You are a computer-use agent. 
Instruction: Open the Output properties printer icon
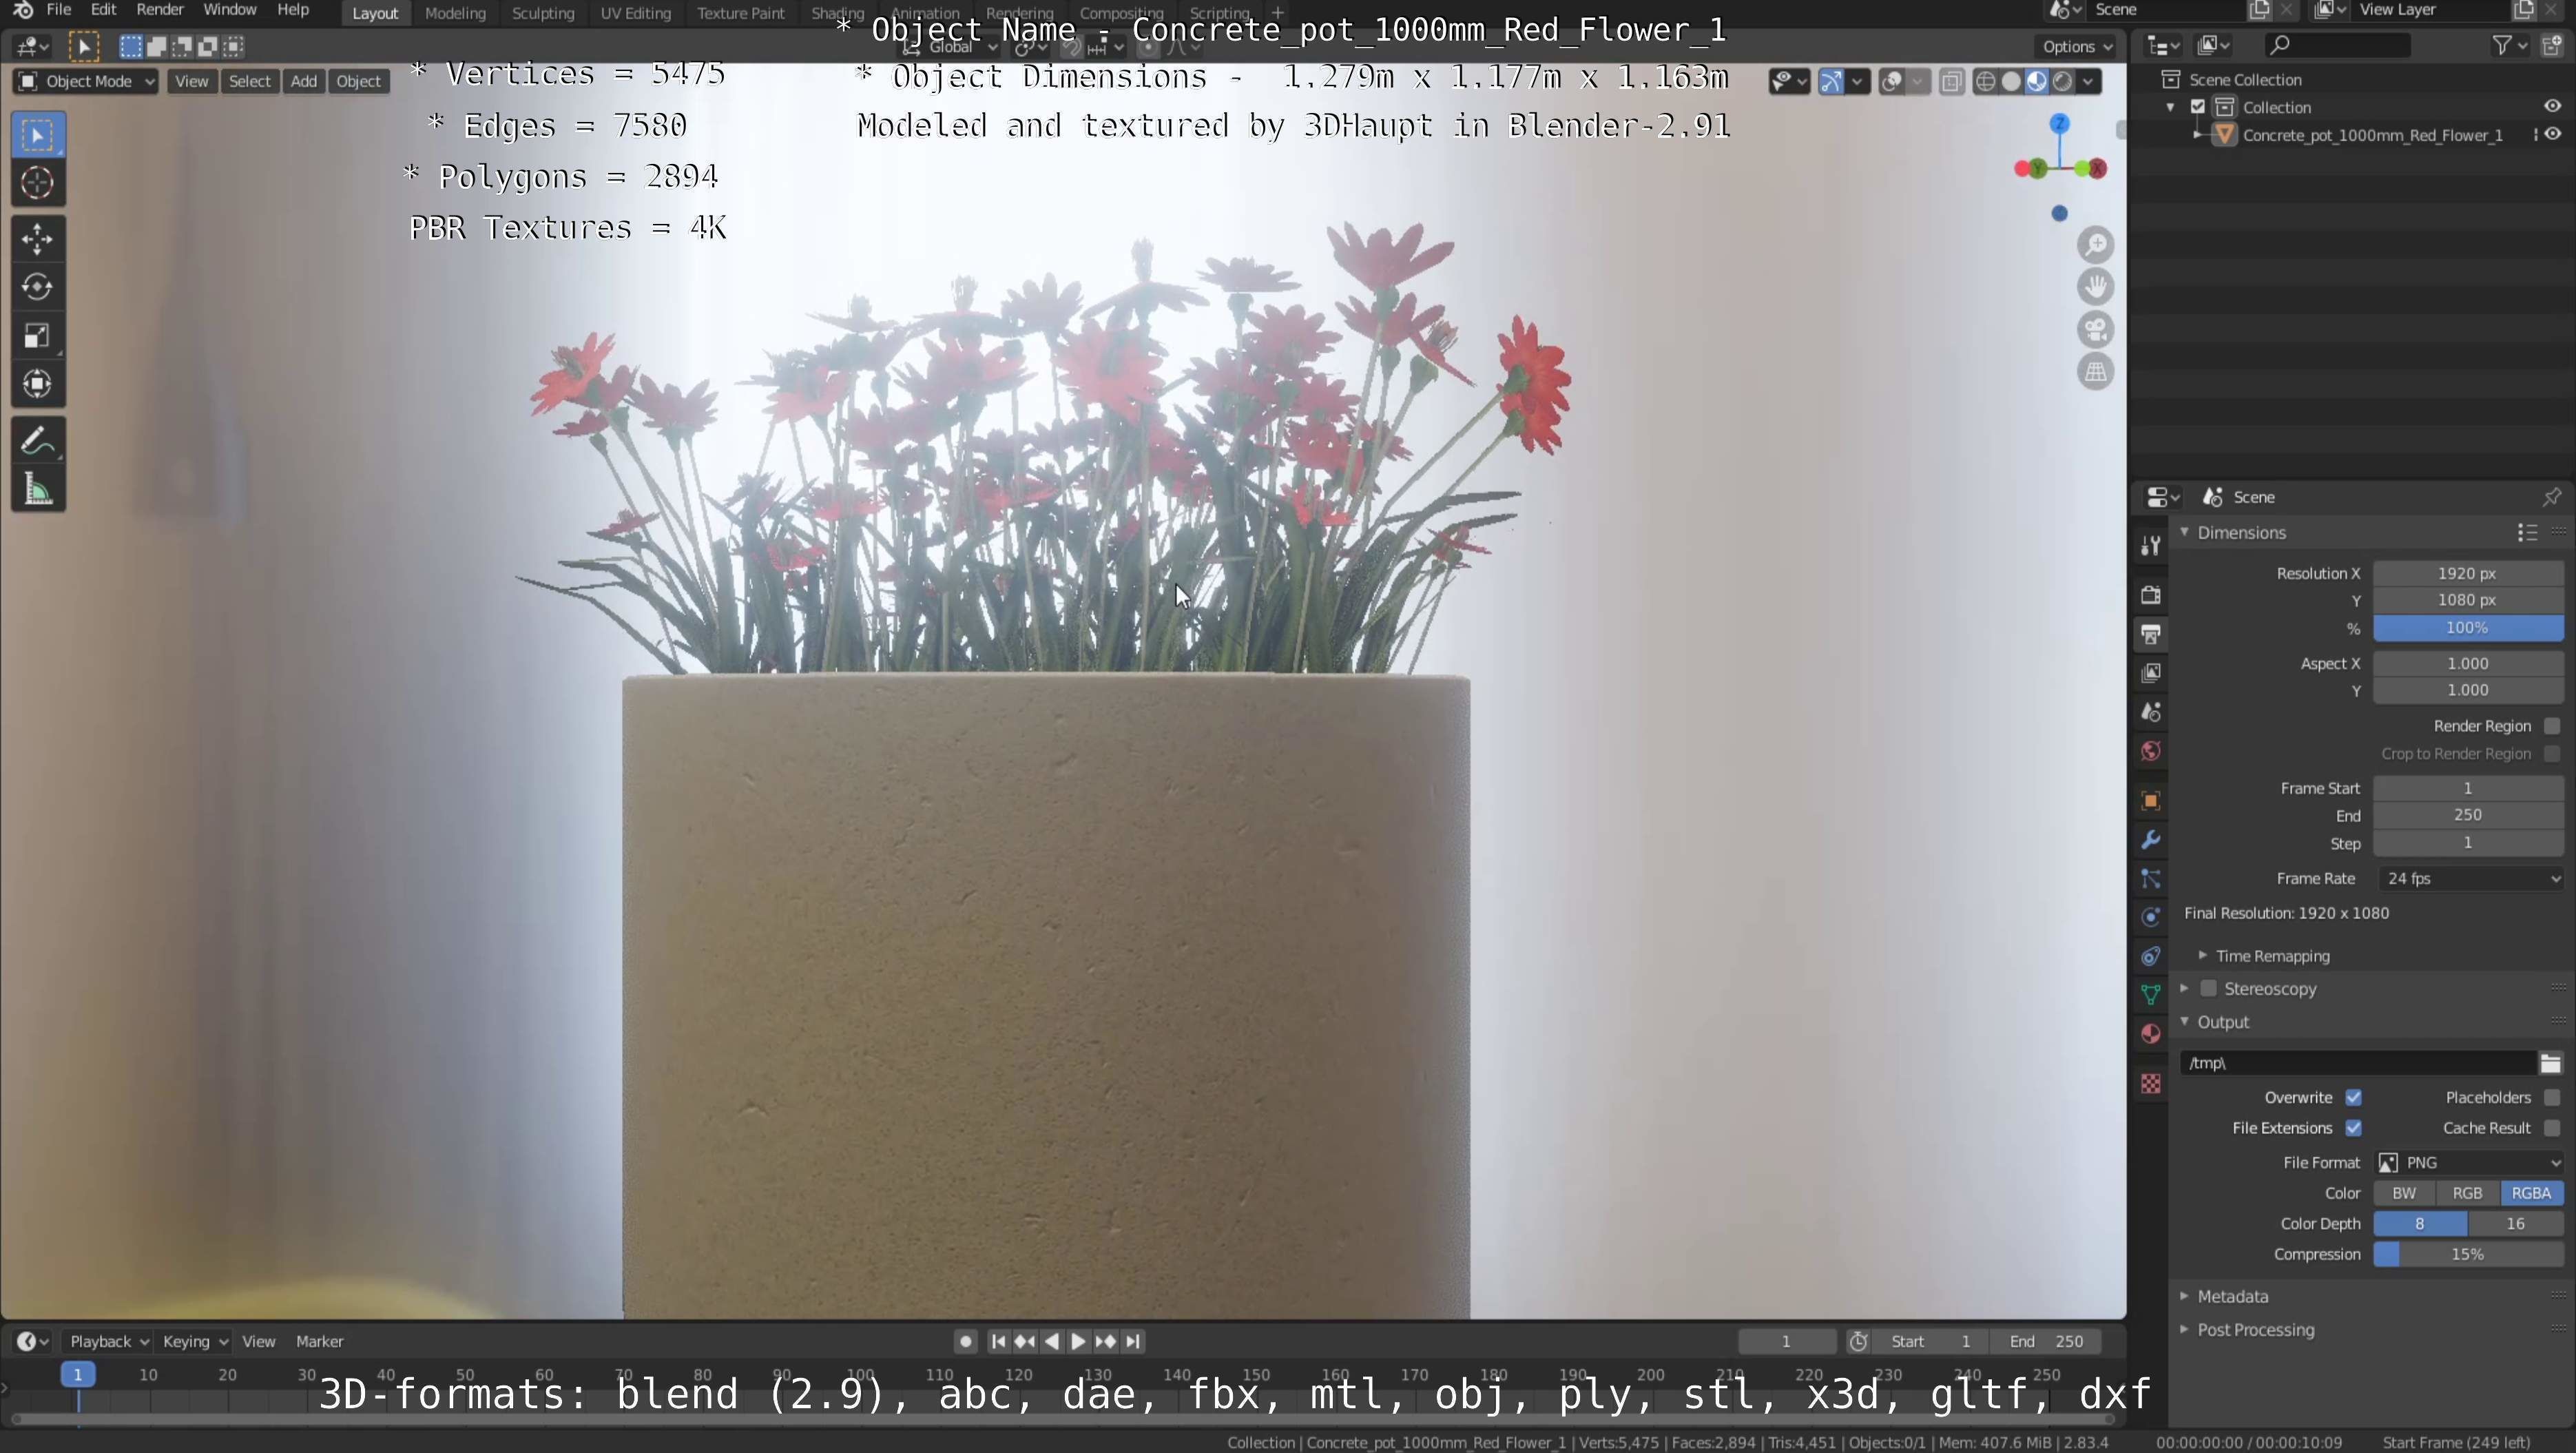tap(2151, 634)
